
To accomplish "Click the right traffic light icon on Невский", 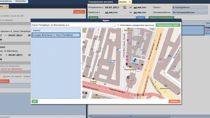I will click(143, 95).
